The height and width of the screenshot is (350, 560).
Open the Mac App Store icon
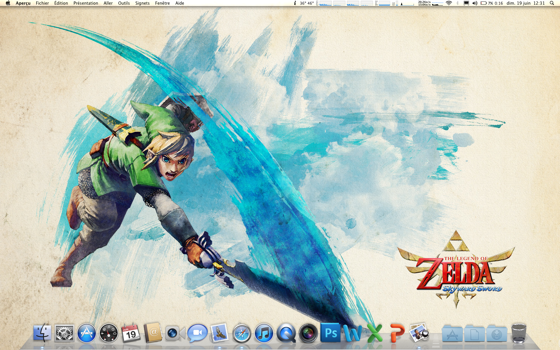tap(87, 333)
